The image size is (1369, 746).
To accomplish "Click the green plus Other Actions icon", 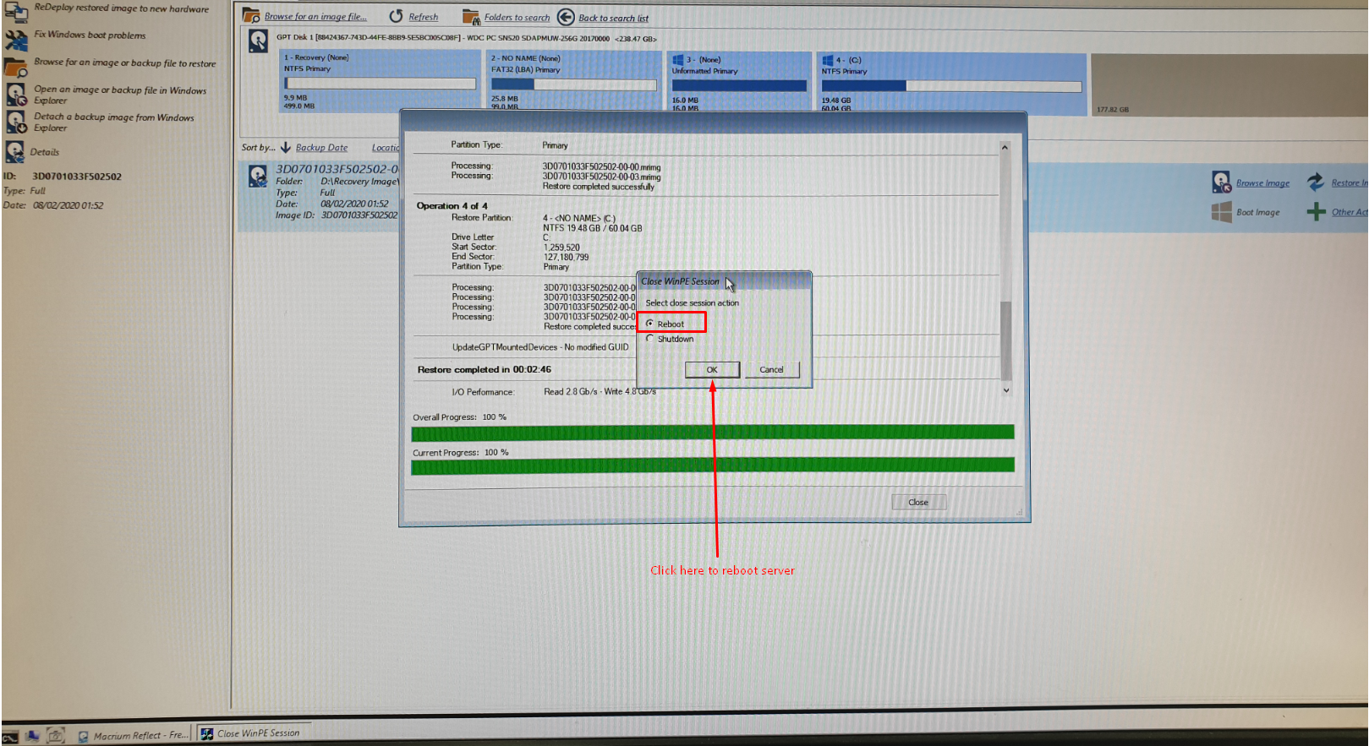I will click(x=1316, y=212).
